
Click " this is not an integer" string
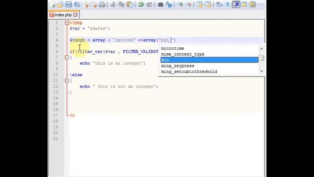pos(124,87)
